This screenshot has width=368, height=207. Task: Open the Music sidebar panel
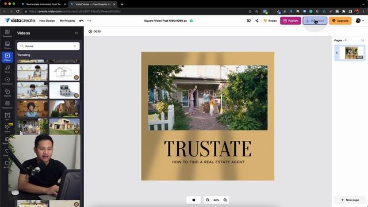click(x=7, y=69)
